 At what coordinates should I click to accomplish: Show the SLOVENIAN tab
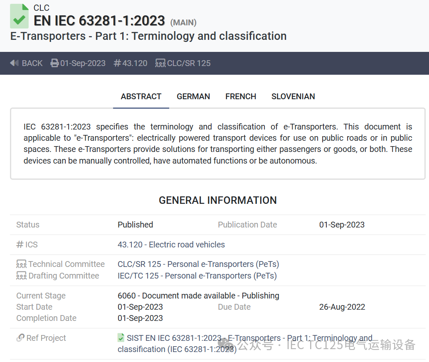(x=293, y=96)
